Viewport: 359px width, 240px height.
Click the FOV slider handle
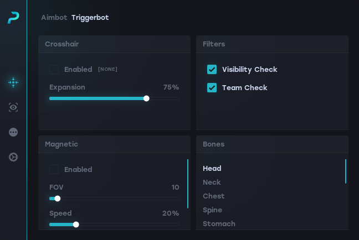click(x=58, y=199)
